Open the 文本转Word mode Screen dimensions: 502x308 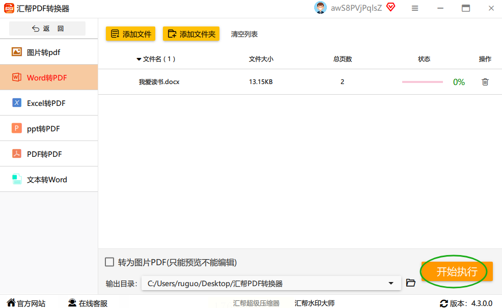pos(49,179)
